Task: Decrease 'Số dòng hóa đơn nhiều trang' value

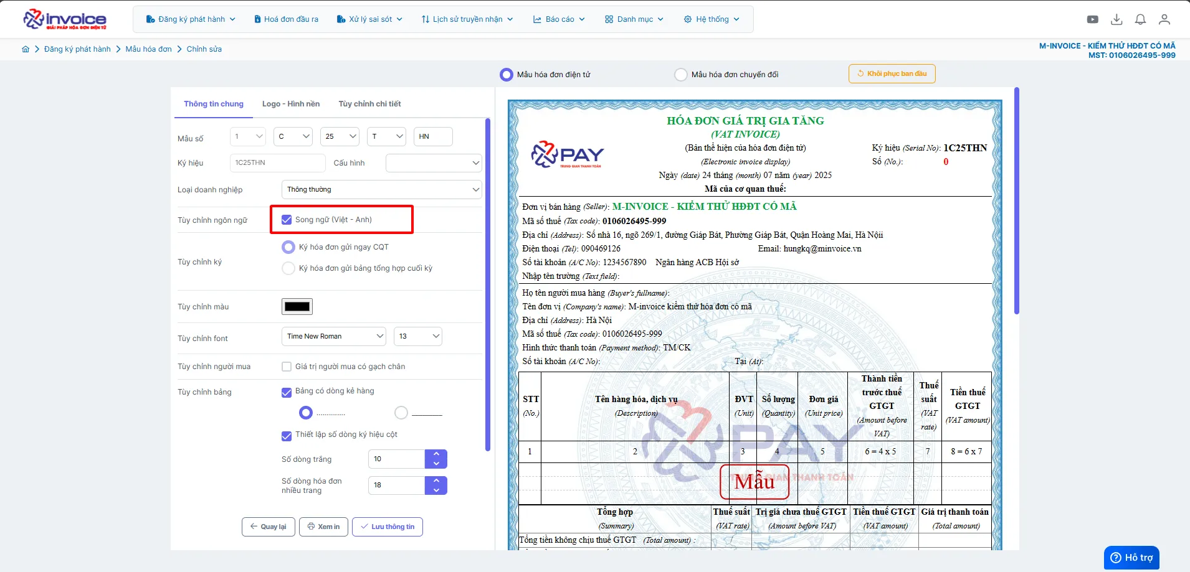Action: 436,490
